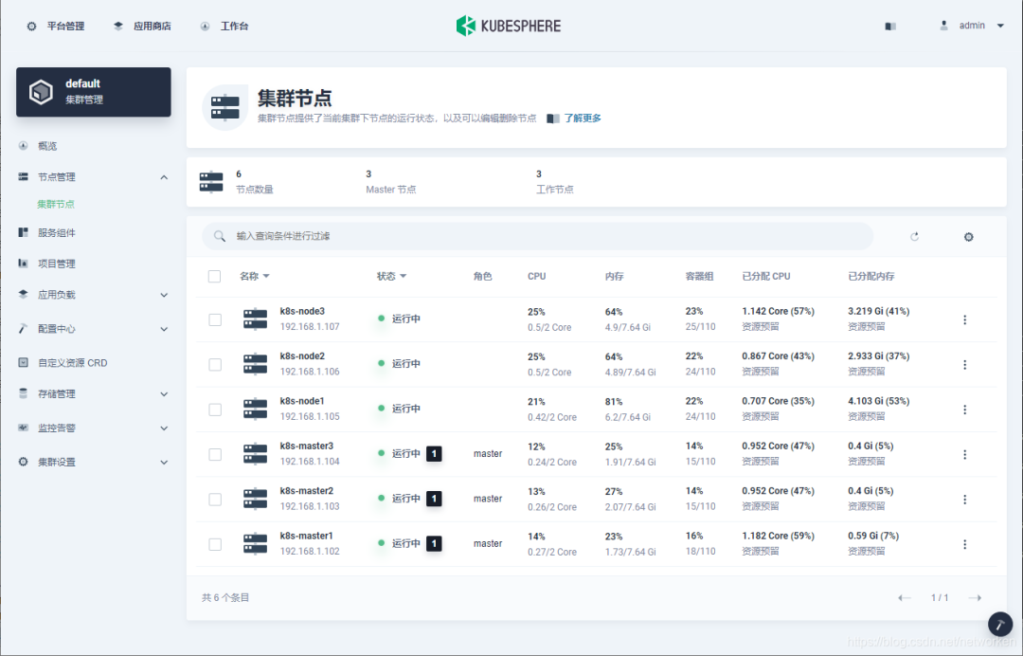Click the floating toolbox hammer button
Viewport: 1023px width, 656px height.
[1000, 624]
